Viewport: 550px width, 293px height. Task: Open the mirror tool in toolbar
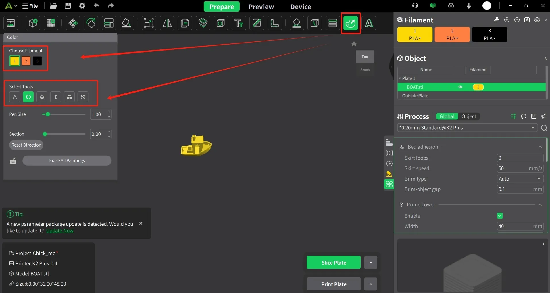(x=167, y=23)
